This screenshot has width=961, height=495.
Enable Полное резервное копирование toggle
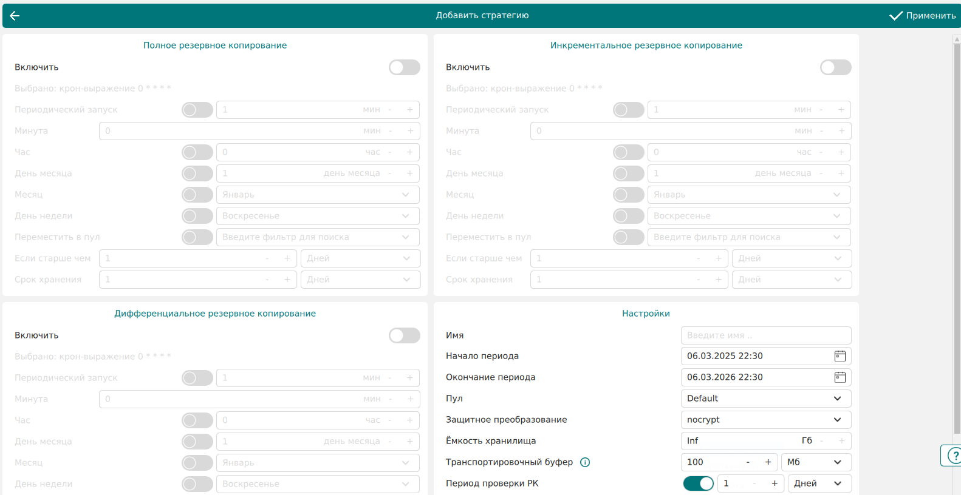[x=404, y=67]
